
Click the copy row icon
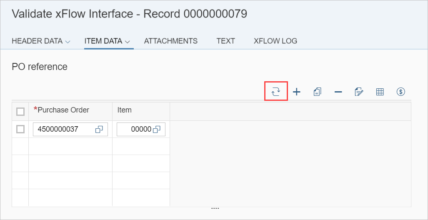(317, 92)
